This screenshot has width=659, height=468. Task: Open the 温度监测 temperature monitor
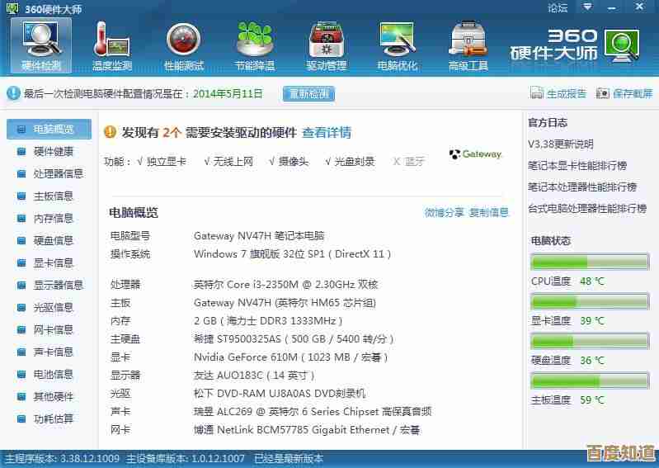click(112, 46)
